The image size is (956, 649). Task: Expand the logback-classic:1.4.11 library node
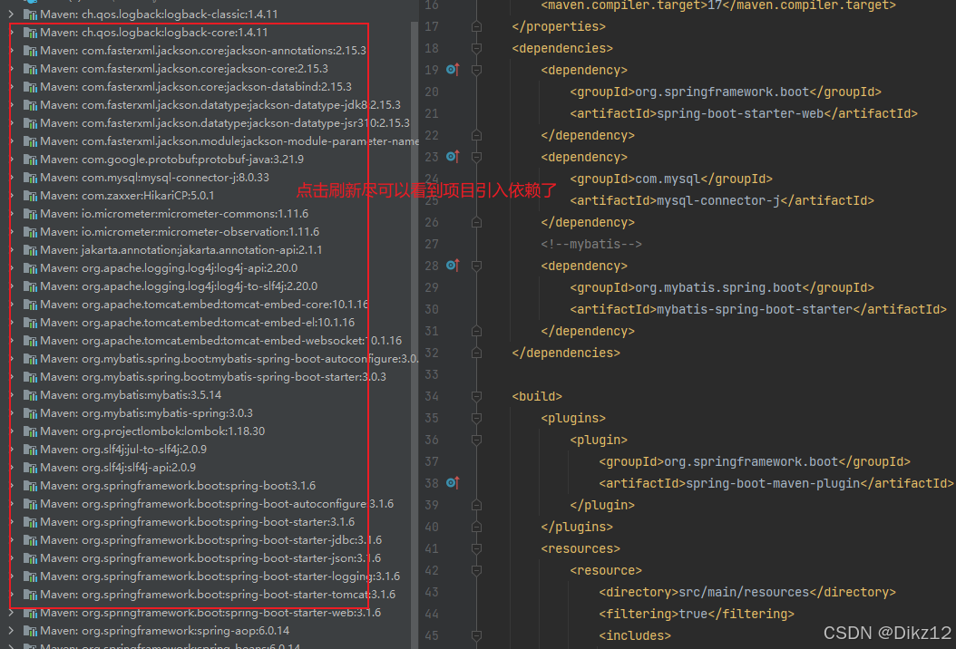12,14
